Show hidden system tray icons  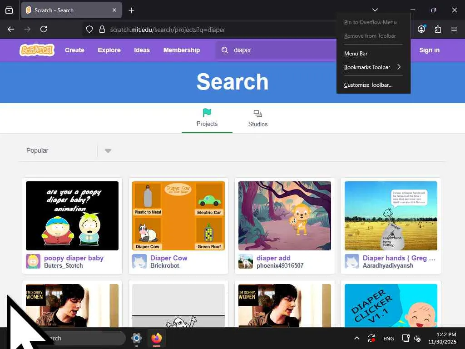pos(357,338)
